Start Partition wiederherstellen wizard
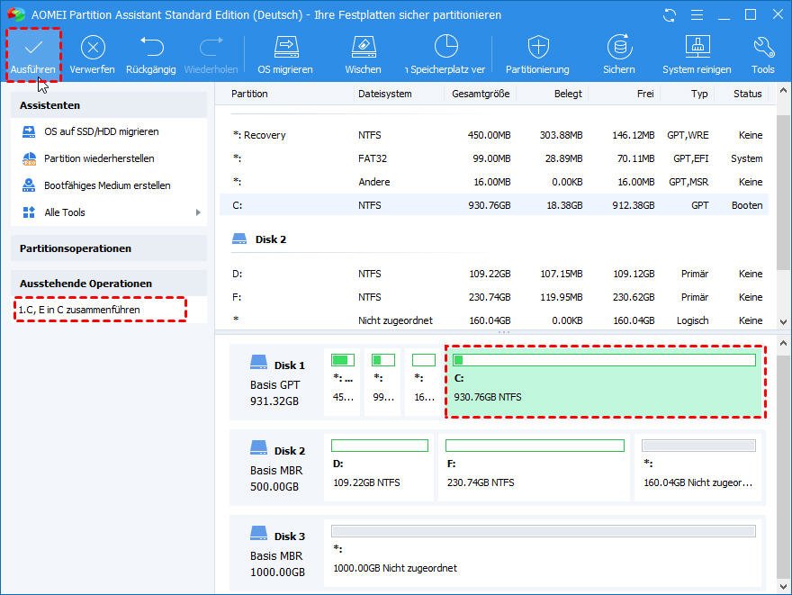The height and width of the screenshot is (595, 792). 99,158
